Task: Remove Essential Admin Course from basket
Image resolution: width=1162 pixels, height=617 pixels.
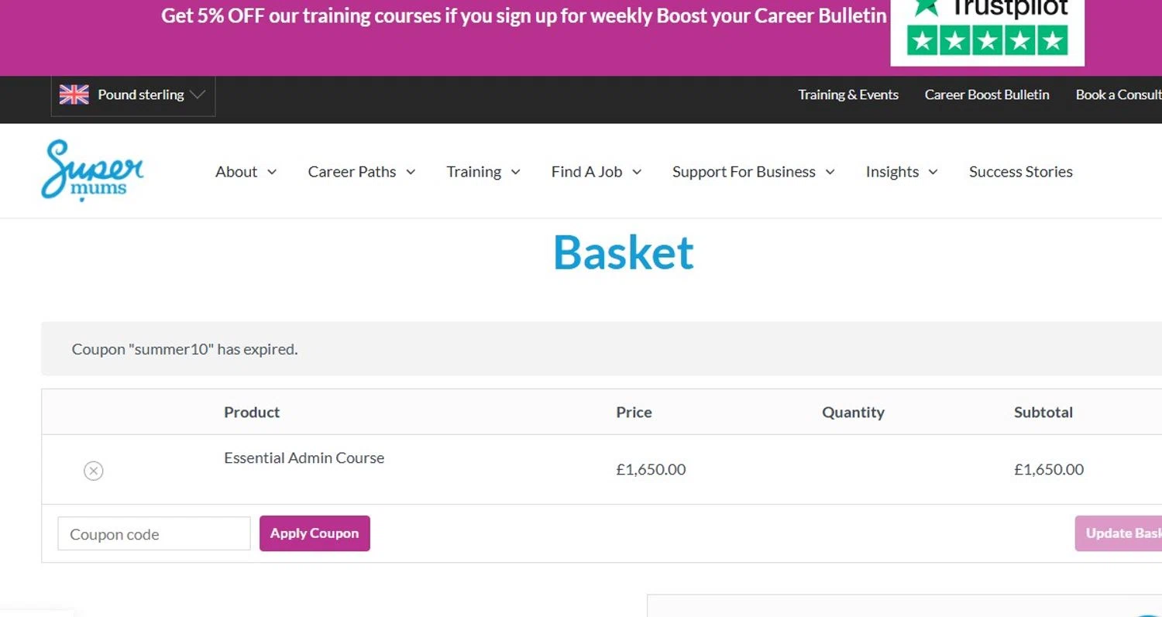Action: 93,471
